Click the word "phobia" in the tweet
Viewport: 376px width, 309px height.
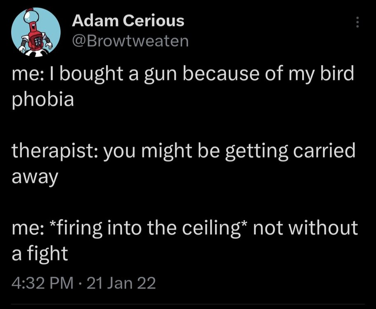coord(43,100)
